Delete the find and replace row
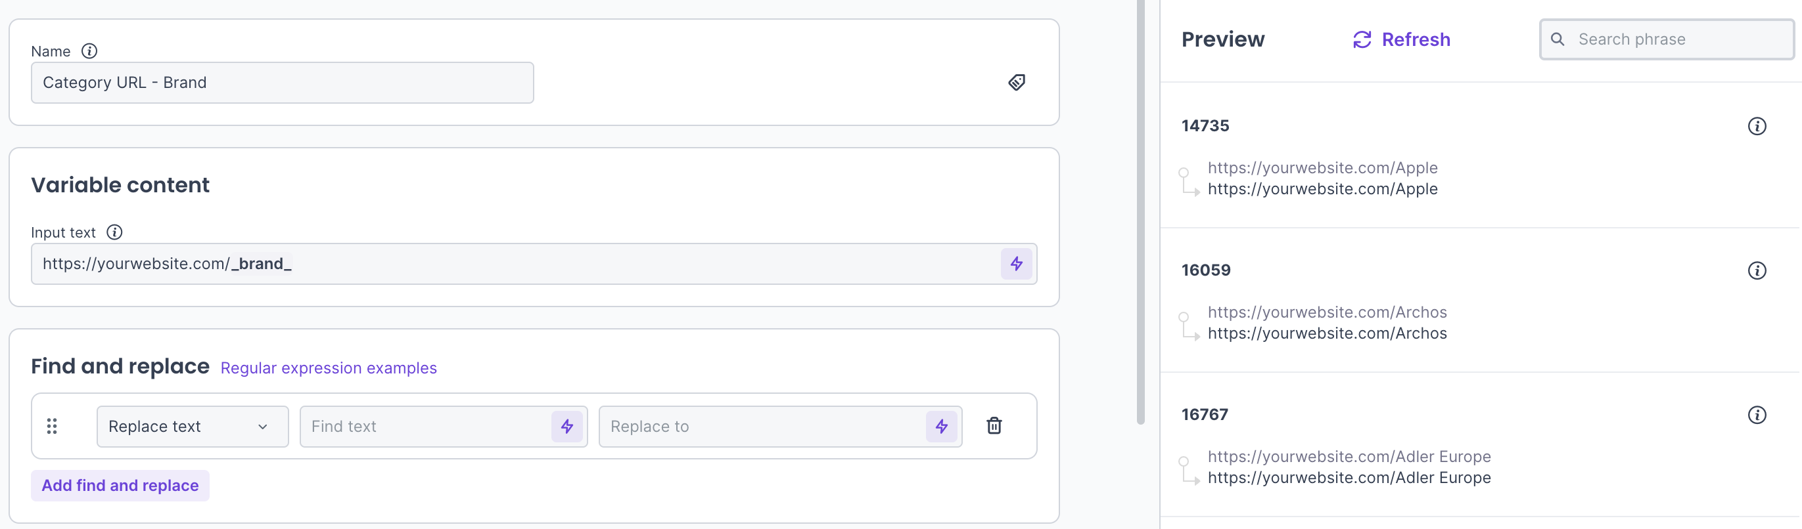1802x529 pixels. [x=994, y=425]
